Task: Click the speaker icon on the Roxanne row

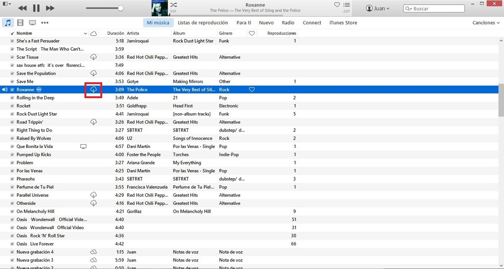Action: point(5,90)
